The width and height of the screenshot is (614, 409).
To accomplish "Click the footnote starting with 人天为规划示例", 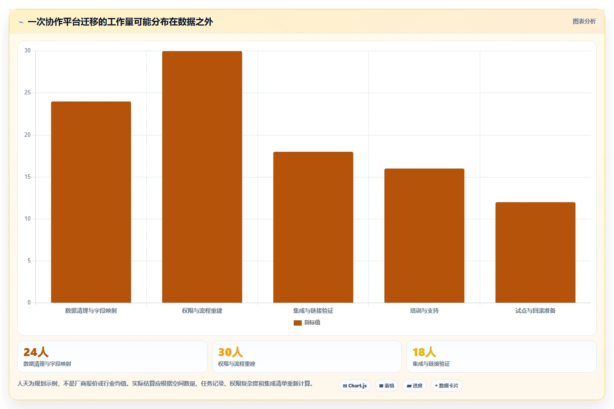I will [x=166, y=383].
